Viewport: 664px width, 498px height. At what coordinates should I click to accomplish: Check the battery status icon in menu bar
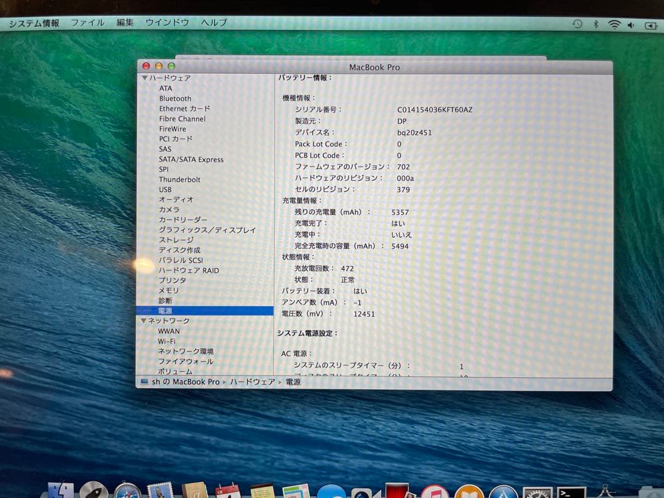[x=650, y=25]
